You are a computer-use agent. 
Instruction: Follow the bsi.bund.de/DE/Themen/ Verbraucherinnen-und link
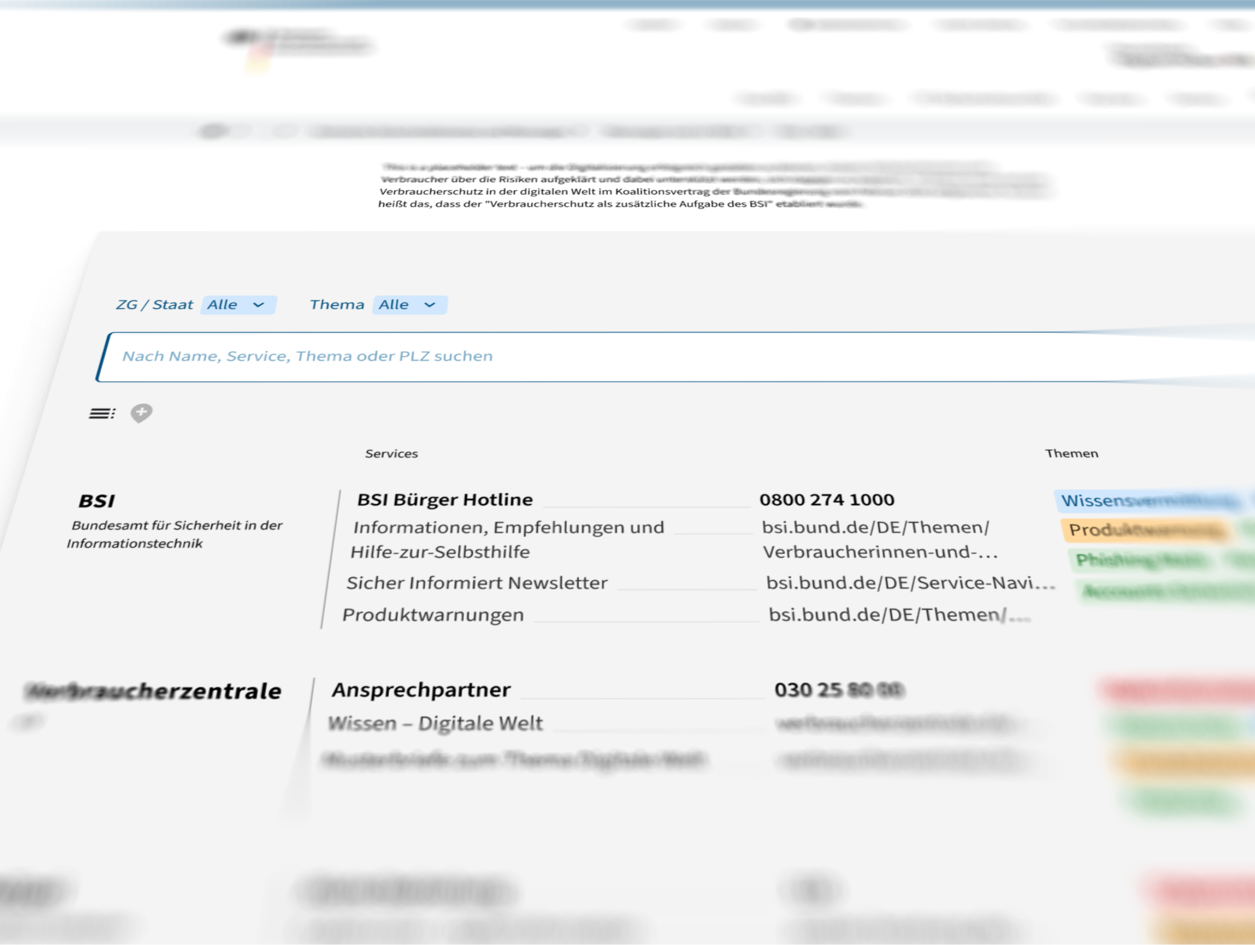(879, 539)
